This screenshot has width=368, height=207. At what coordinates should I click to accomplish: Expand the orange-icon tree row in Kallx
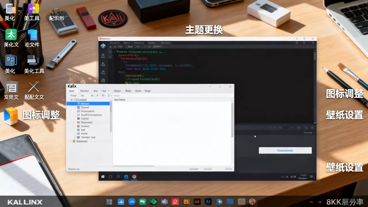point(75,122)
